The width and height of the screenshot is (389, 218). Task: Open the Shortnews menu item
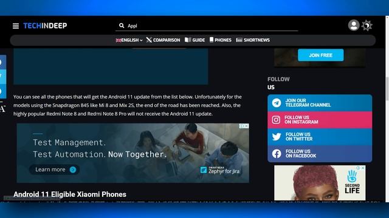pyautogui.click(x=253, y=40)
